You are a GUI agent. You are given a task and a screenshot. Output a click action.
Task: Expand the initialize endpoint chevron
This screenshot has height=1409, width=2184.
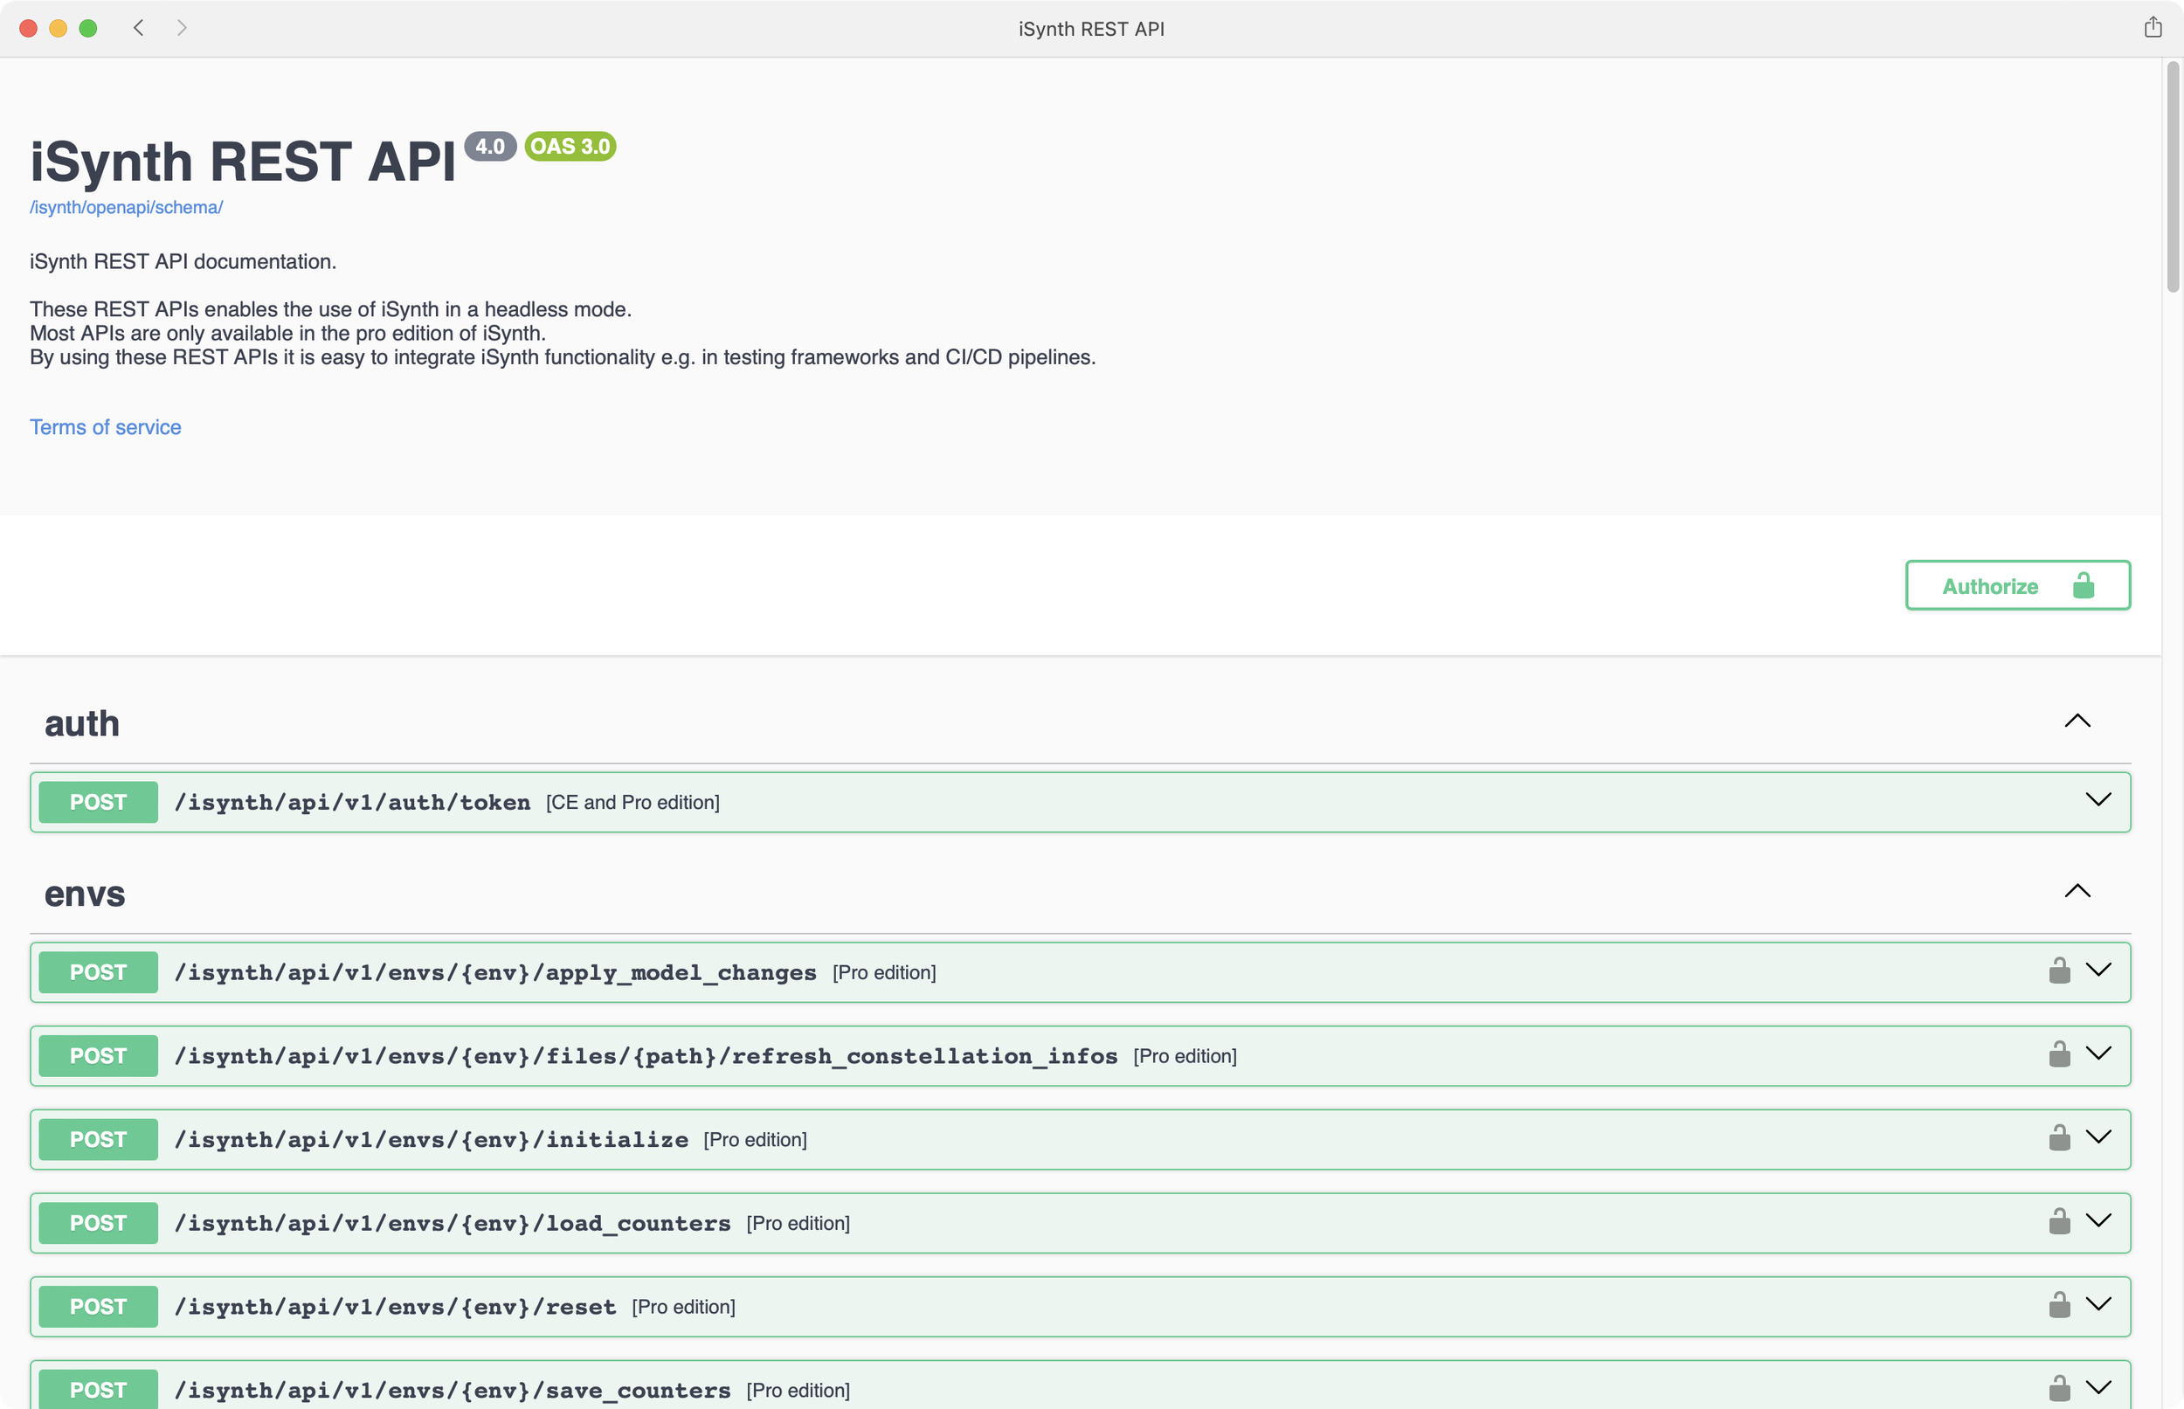(x=2098, y=1137)
